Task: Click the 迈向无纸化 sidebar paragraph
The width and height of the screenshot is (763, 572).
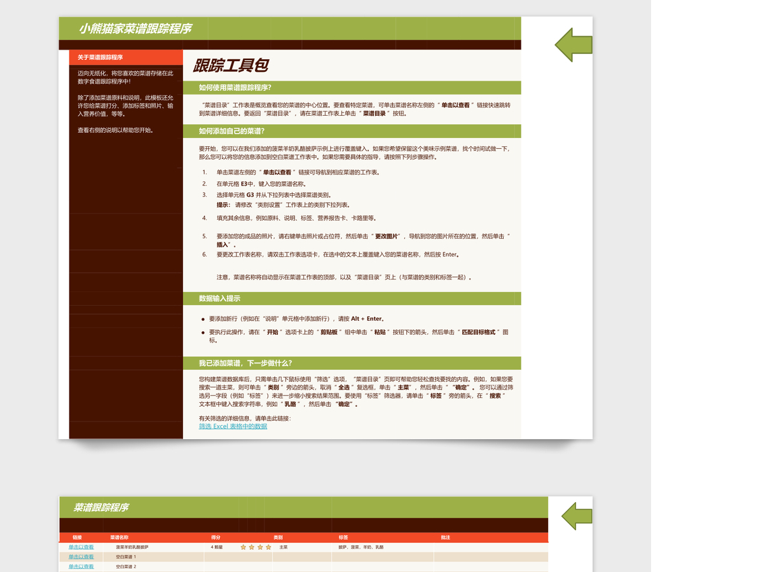Action: pyautogui.click(x=125, y=78)
